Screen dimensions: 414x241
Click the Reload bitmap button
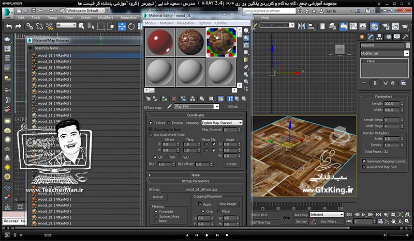click(158, 197)
